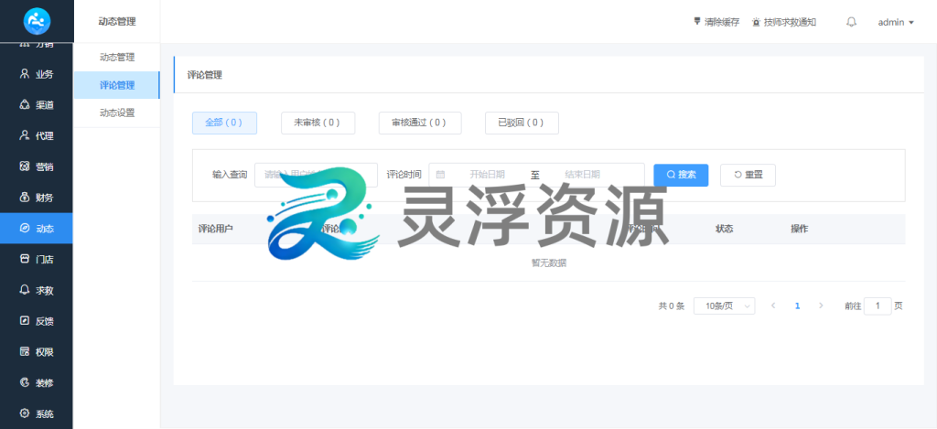Viewport: 937px width, 429px height.
Task: Open the 财务 sidebar section icon
Action: coord(25,198)
